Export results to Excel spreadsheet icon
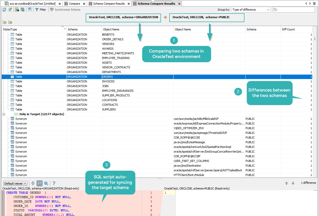 click(x=23, y=10)
